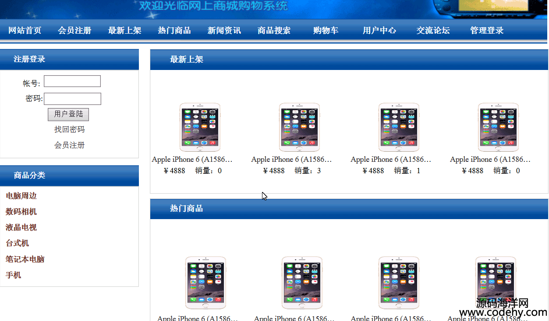Image resolution: width=549 pixels, height=321 pixels.
Task: Open the 商品搜索 navigation item
Action: [274, 30]
